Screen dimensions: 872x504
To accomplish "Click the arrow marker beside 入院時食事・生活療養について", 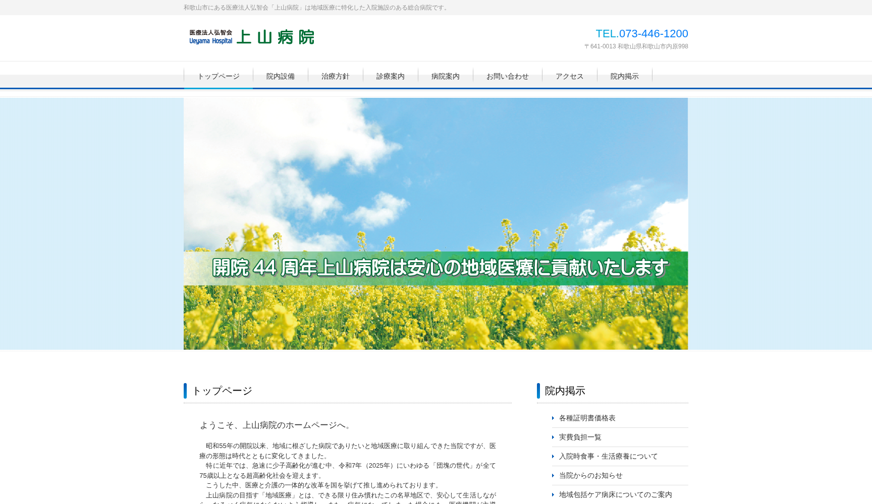I will [x=553, y=456].
